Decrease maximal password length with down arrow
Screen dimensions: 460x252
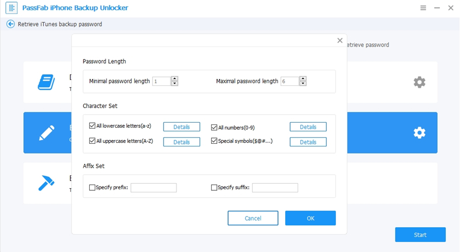pos(303,84)
